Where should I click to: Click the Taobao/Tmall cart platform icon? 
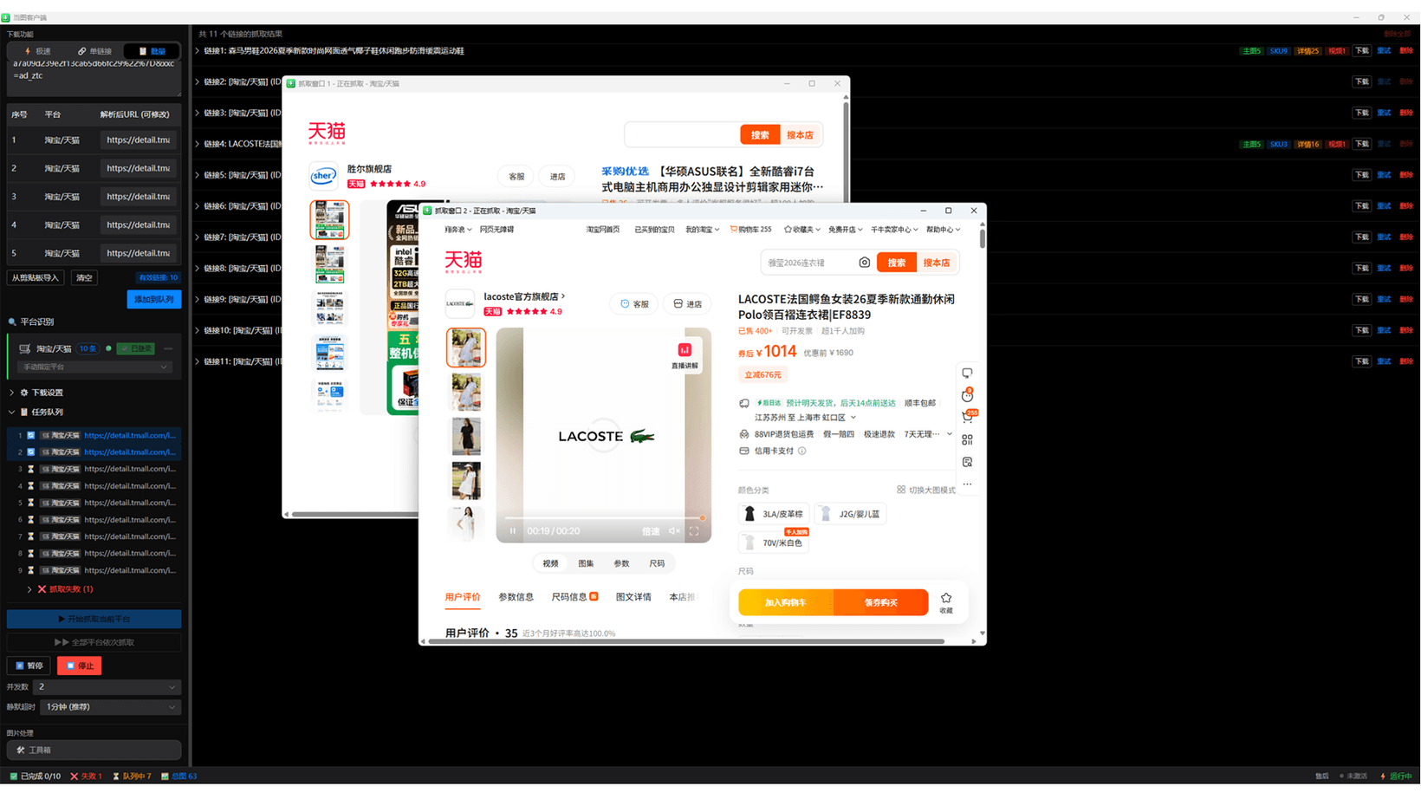[x=25, y=348]
